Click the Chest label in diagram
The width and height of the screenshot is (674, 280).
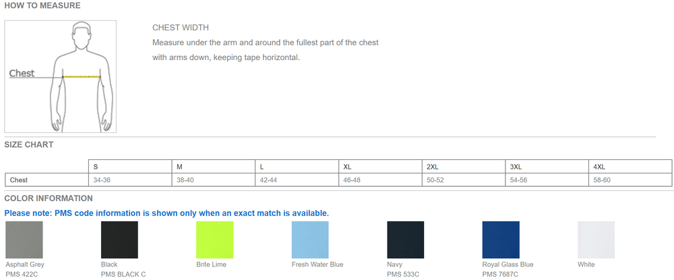(22, 74)
